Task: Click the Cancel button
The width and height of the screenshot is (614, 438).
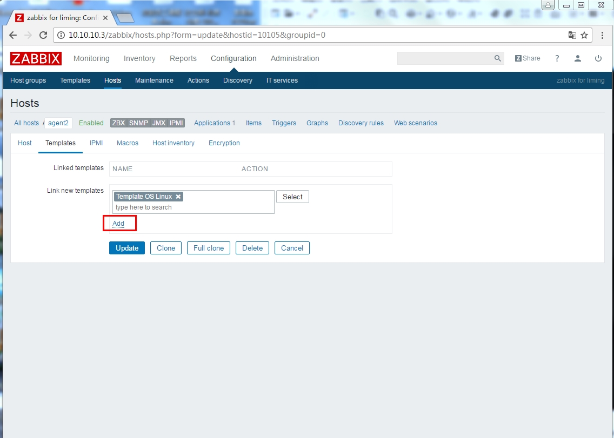Action: click(292, 248)
